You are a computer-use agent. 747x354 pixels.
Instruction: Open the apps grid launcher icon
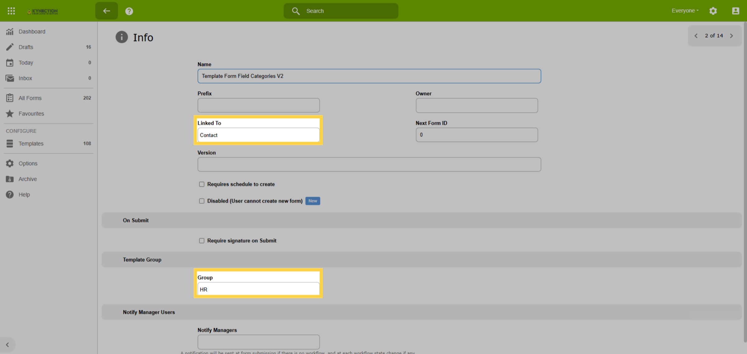click(11, 11)
